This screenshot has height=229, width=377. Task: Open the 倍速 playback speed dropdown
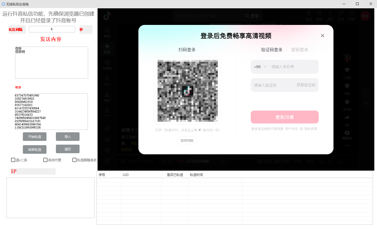[x=310, y=161]
